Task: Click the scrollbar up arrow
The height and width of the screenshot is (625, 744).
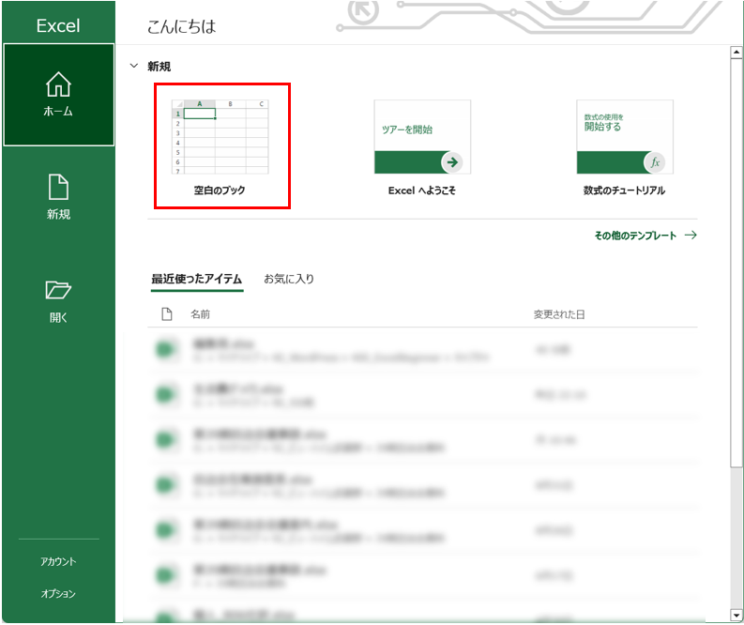Action: pos(736,53)
